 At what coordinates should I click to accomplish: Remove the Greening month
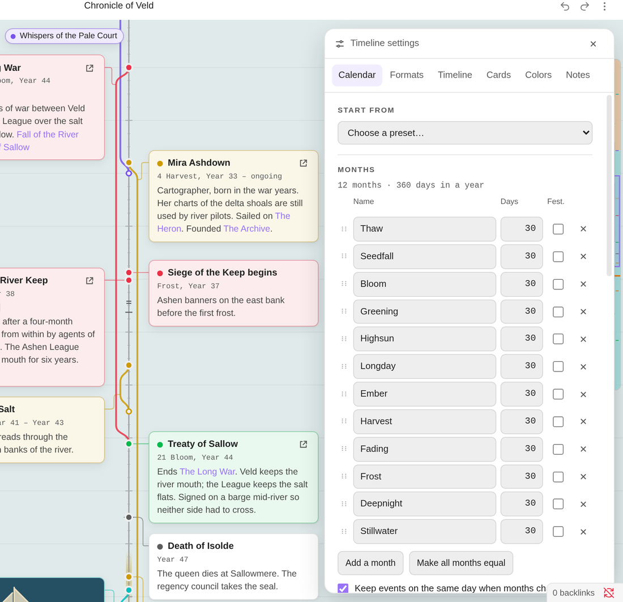click(x=583, y=312)
